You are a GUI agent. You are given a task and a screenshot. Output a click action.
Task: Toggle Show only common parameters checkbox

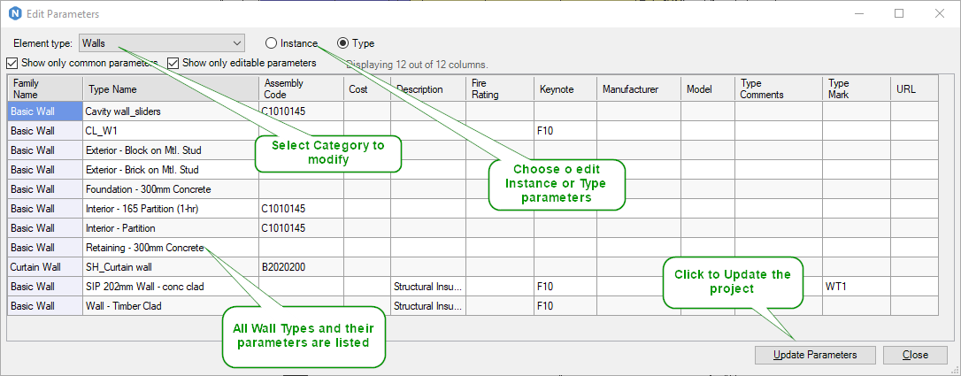12,64
